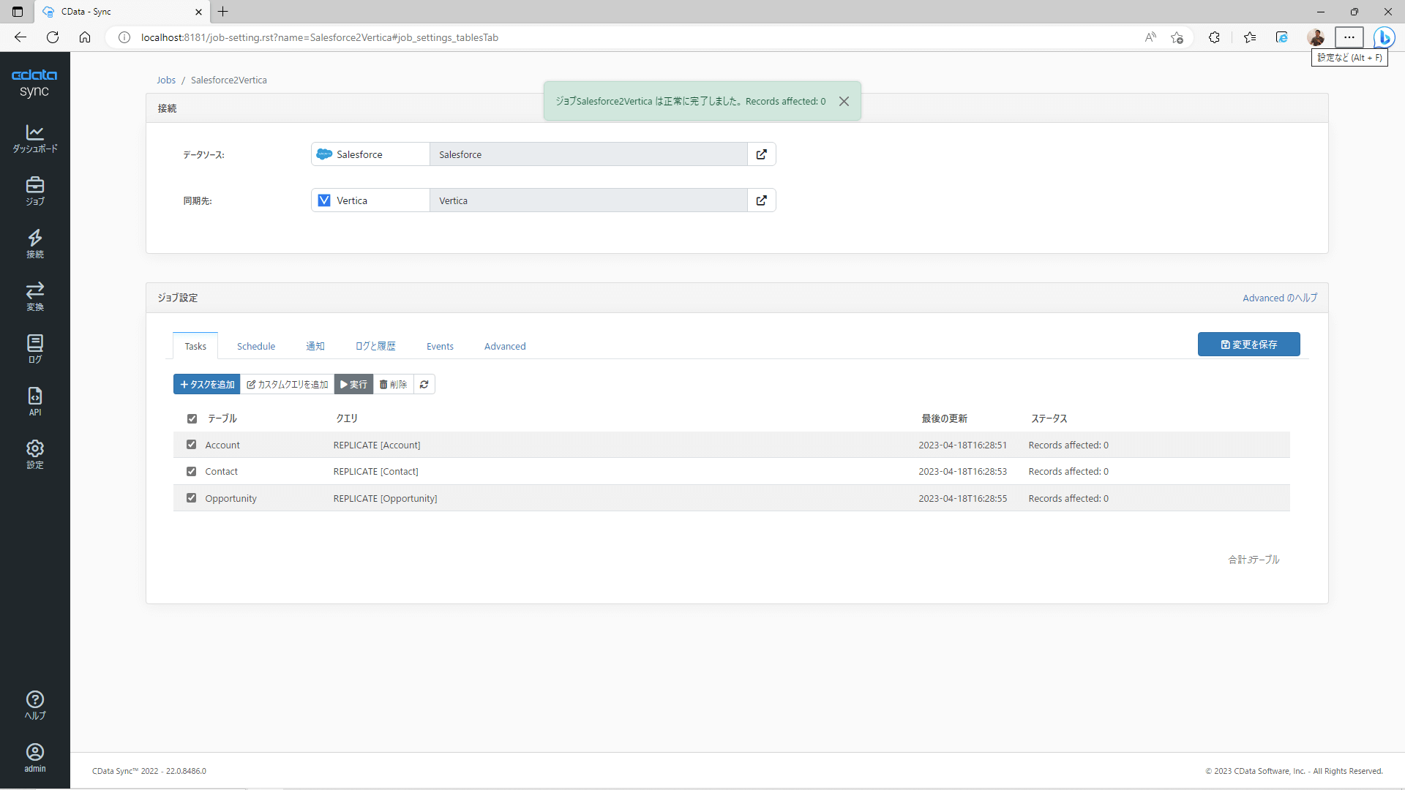Click the add task button
This screenshot has width=1405, height=790.
pos(207,384)
